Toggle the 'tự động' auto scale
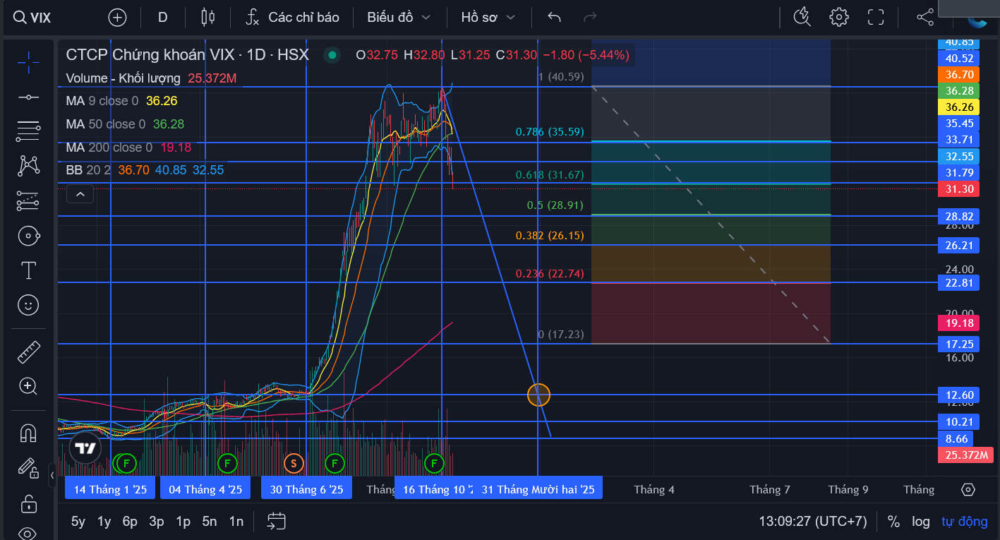Image resolution: width=1000 pixels, height=540 pixels. click(x=964, y=522)
